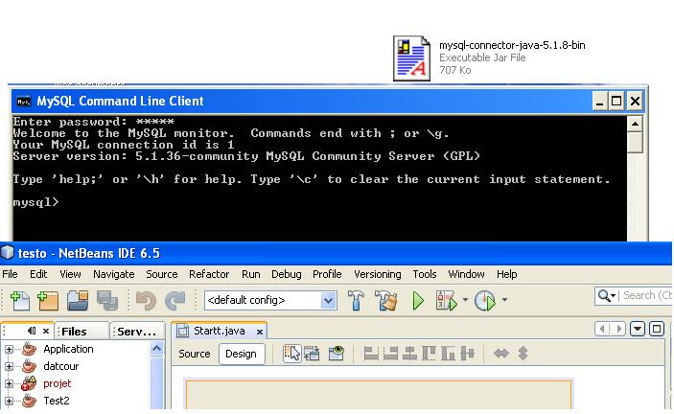This screenshot has height=414, width=674.
Task: Click the Projects panel scroll up arrow
Action: point(157,348)
